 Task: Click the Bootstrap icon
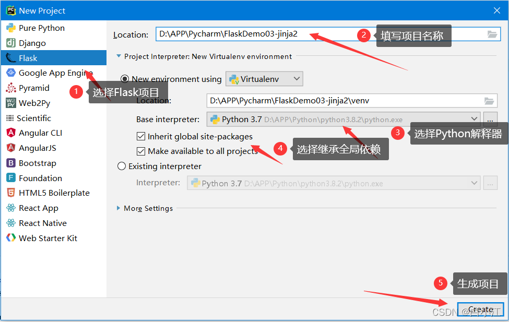click(x=11, y=163)
